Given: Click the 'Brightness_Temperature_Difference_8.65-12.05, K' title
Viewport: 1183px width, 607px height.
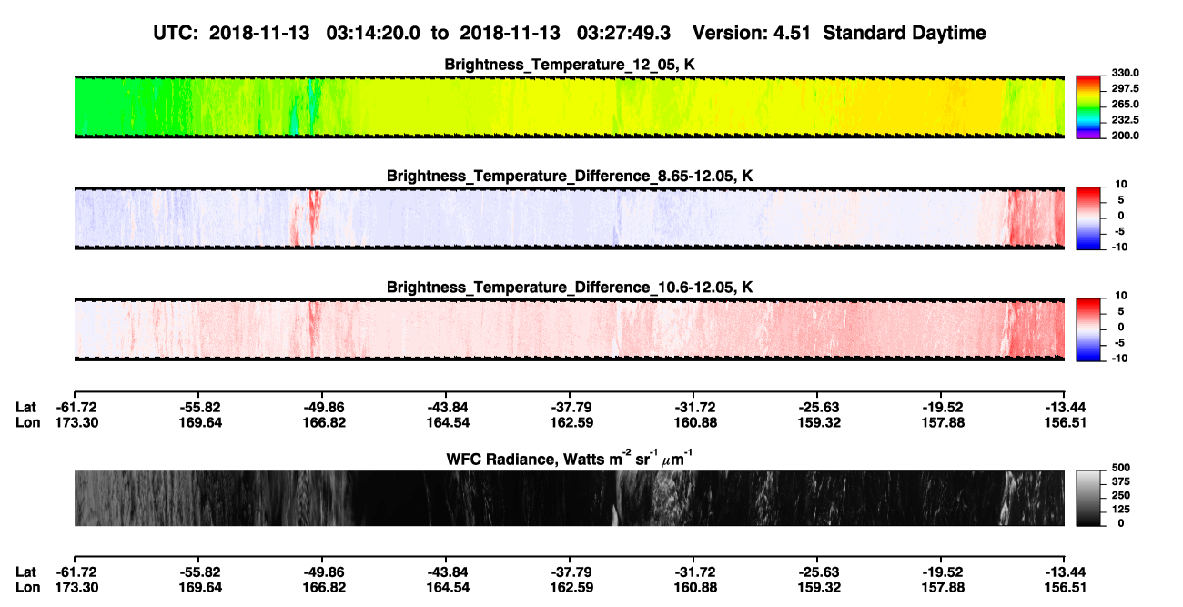Looking at the screenshot, I should [x=570, y=176].
